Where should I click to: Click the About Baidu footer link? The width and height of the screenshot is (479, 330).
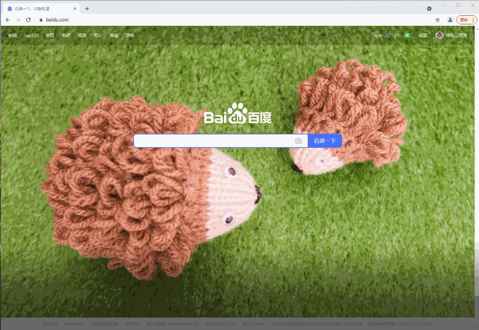tap(74, 324)
